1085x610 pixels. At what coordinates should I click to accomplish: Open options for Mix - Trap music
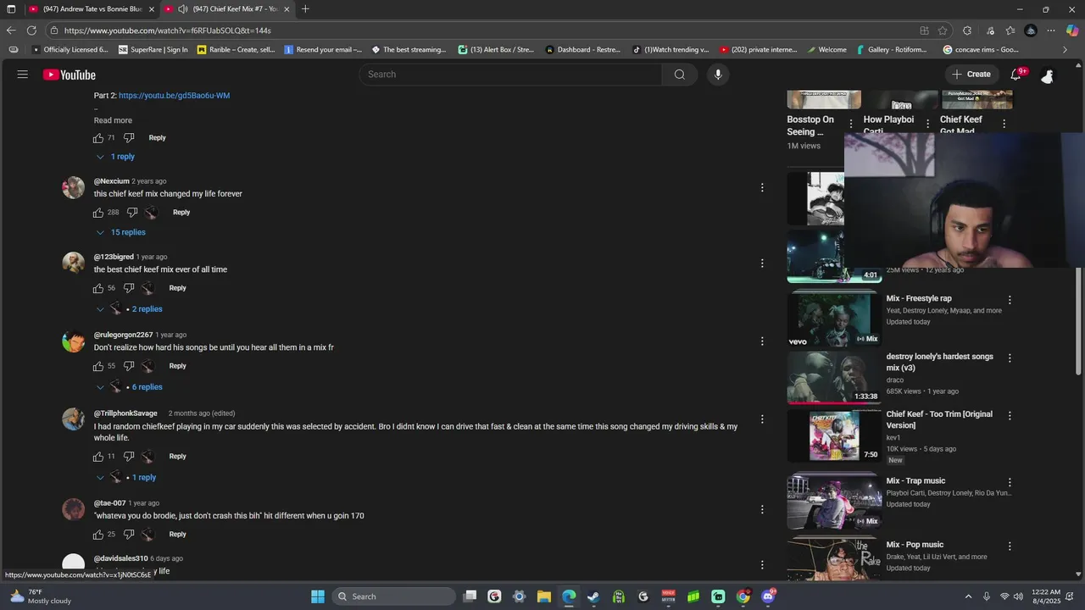(x=1010, y=483)
